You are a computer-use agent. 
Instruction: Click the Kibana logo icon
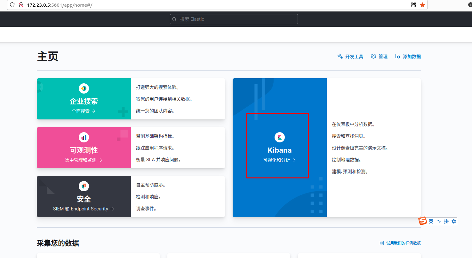tap(280, 137)
